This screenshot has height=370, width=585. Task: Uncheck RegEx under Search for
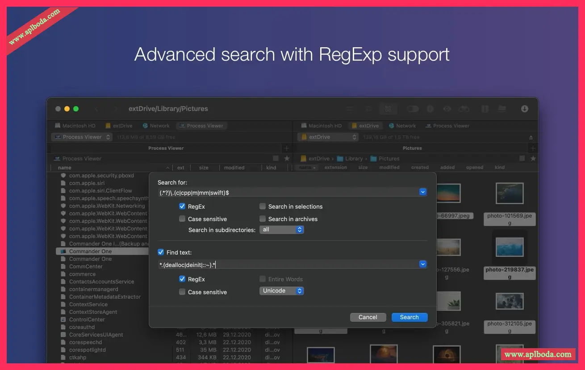point(182,206)
